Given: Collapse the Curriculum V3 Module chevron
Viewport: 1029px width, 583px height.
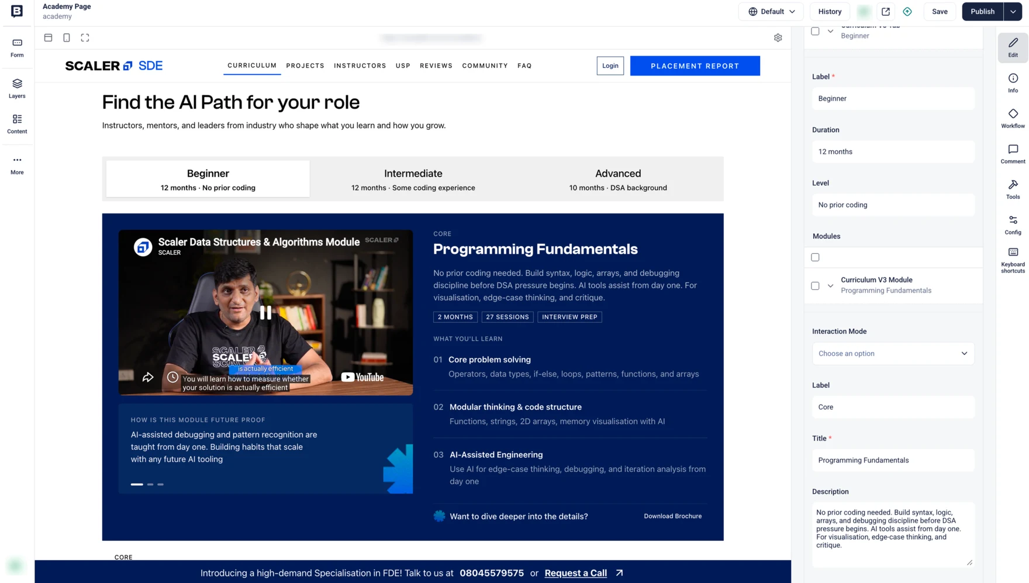Looking at the screenshot, I should pyautogui.click(x=830, y=286).
